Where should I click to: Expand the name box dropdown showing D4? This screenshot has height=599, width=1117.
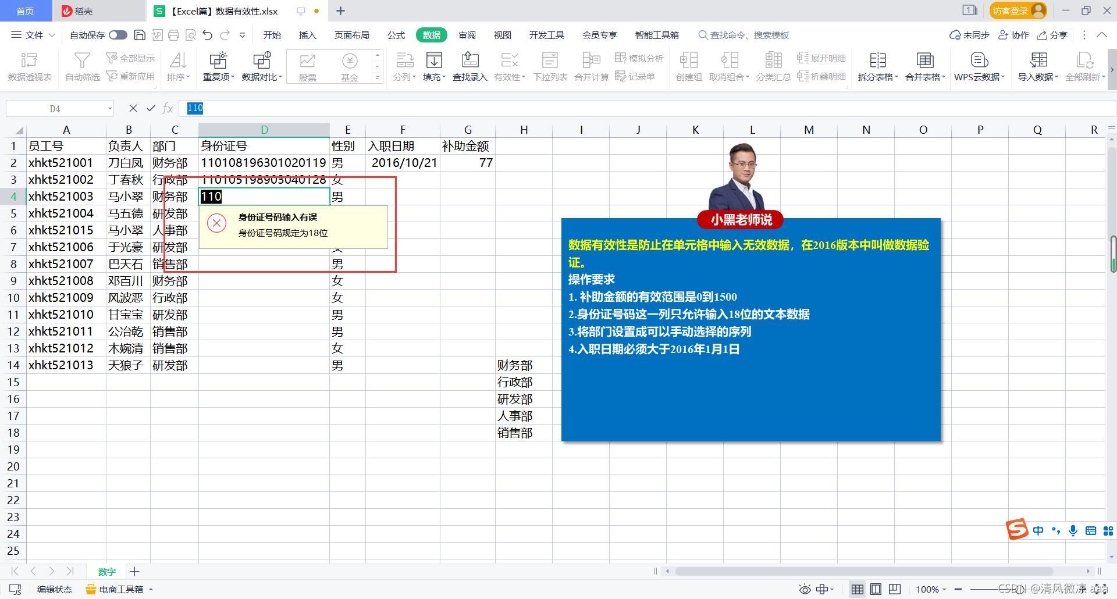(x=109, y=109)
